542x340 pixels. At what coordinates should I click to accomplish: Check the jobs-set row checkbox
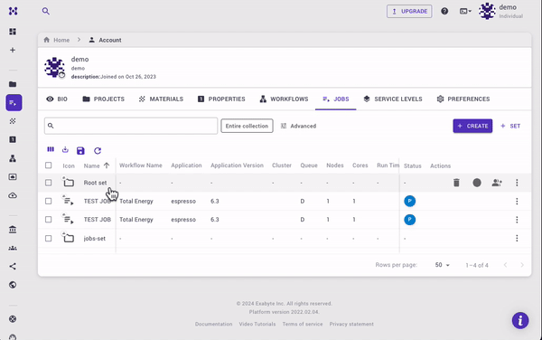coord(49,239)
